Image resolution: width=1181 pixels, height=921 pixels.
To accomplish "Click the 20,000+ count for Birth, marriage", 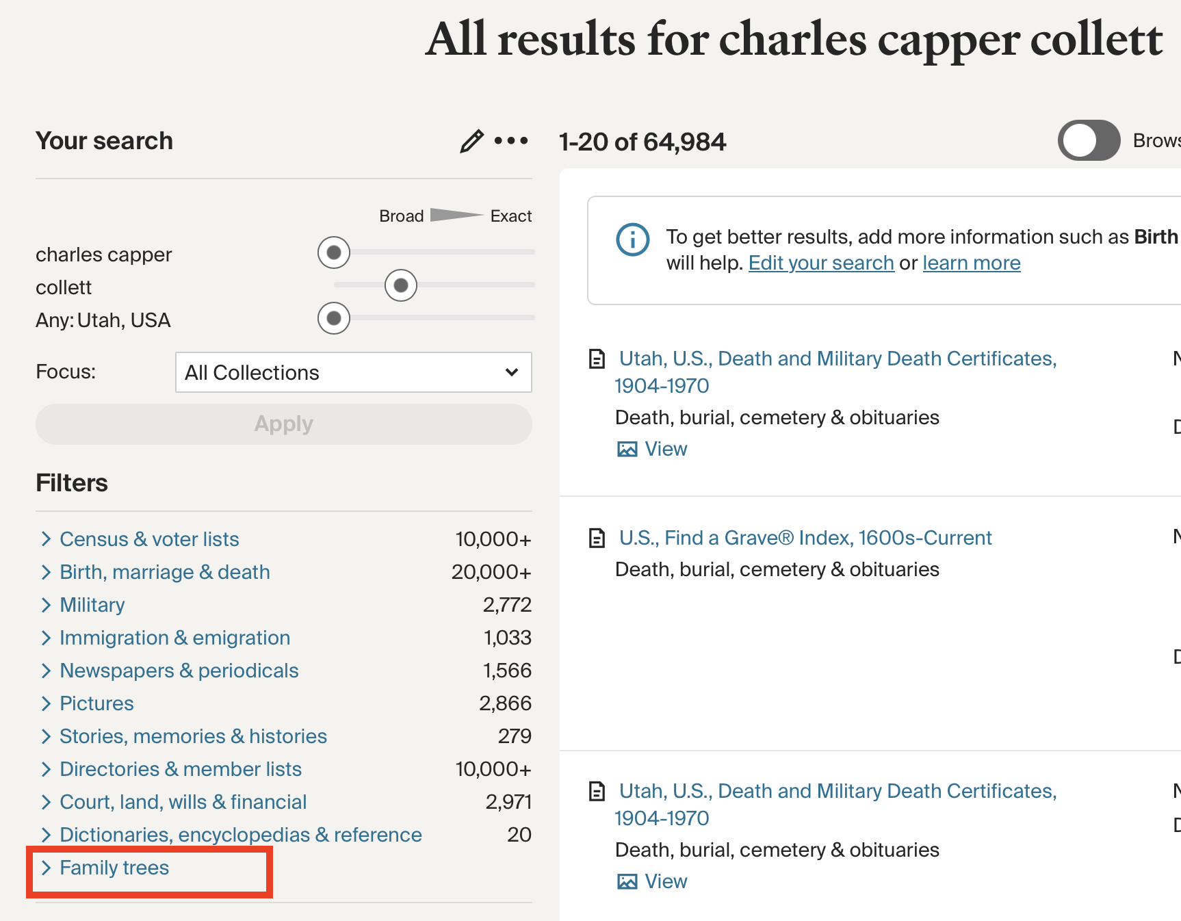I will [x=491, y=572].
